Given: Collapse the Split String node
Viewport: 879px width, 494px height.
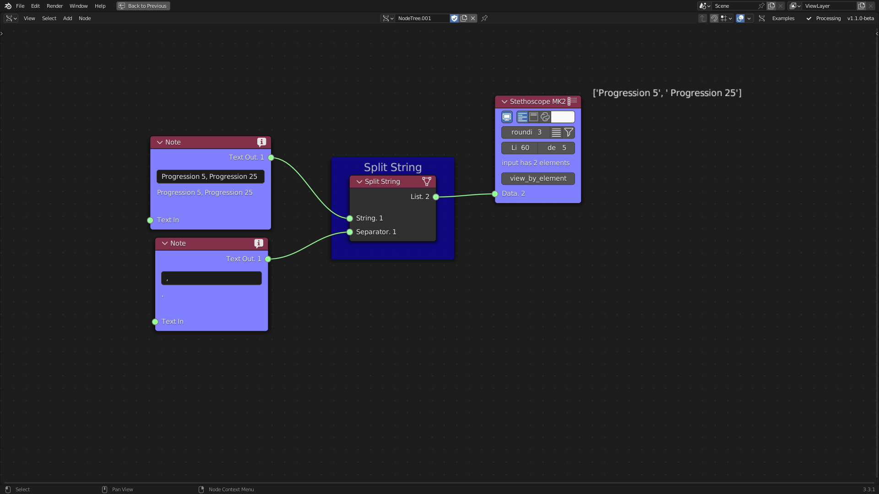Looking at the screenshot, I should click(359, 182).
